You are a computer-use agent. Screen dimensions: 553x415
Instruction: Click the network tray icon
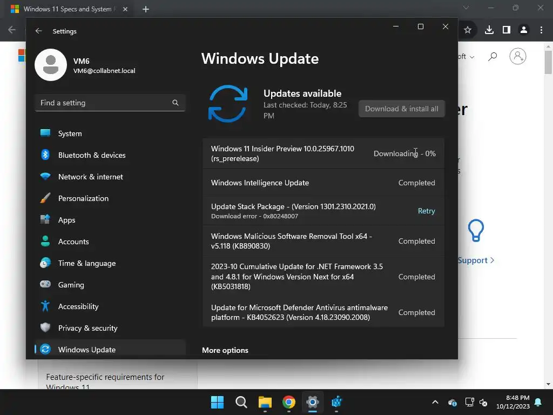(x=469, y=402)
